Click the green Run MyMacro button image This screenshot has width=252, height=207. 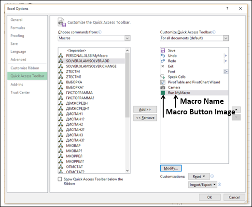163,93
